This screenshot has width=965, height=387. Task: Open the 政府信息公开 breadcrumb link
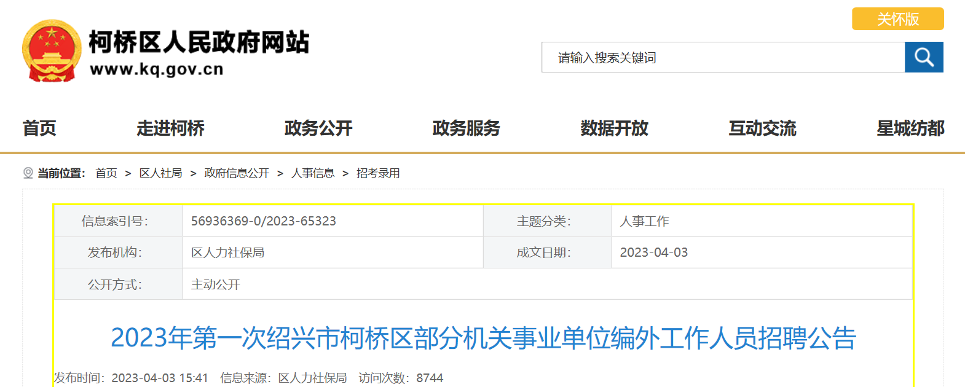tap(237, 173)
